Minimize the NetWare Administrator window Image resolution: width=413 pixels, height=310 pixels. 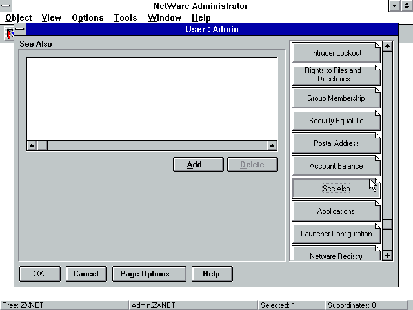pyautogui.click(x=394, y=6)
